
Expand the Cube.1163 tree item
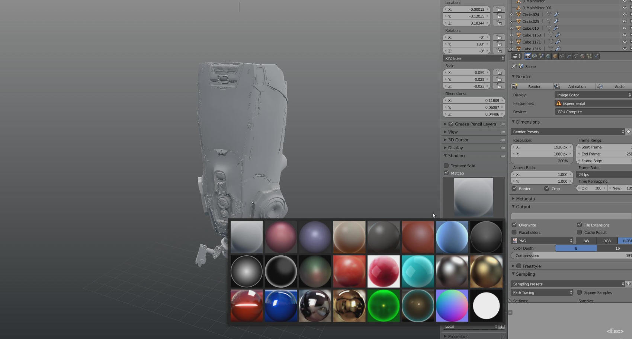[x=511, y=35]
